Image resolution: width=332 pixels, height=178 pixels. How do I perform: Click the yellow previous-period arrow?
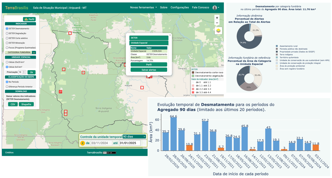coord(82,143)
